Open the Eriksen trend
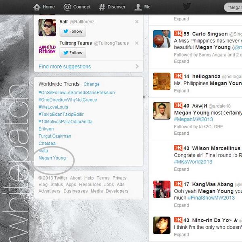 [x=46, y=129]
